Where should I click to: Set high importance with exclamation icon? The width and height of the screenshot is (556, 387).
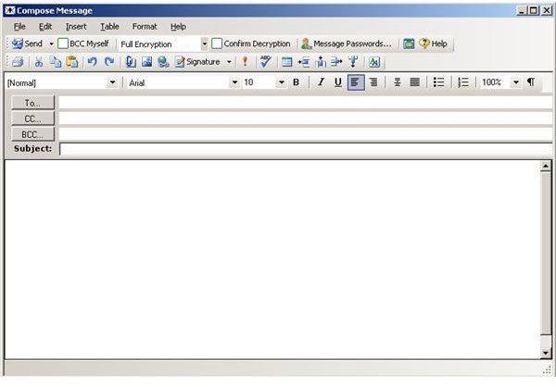245,62
